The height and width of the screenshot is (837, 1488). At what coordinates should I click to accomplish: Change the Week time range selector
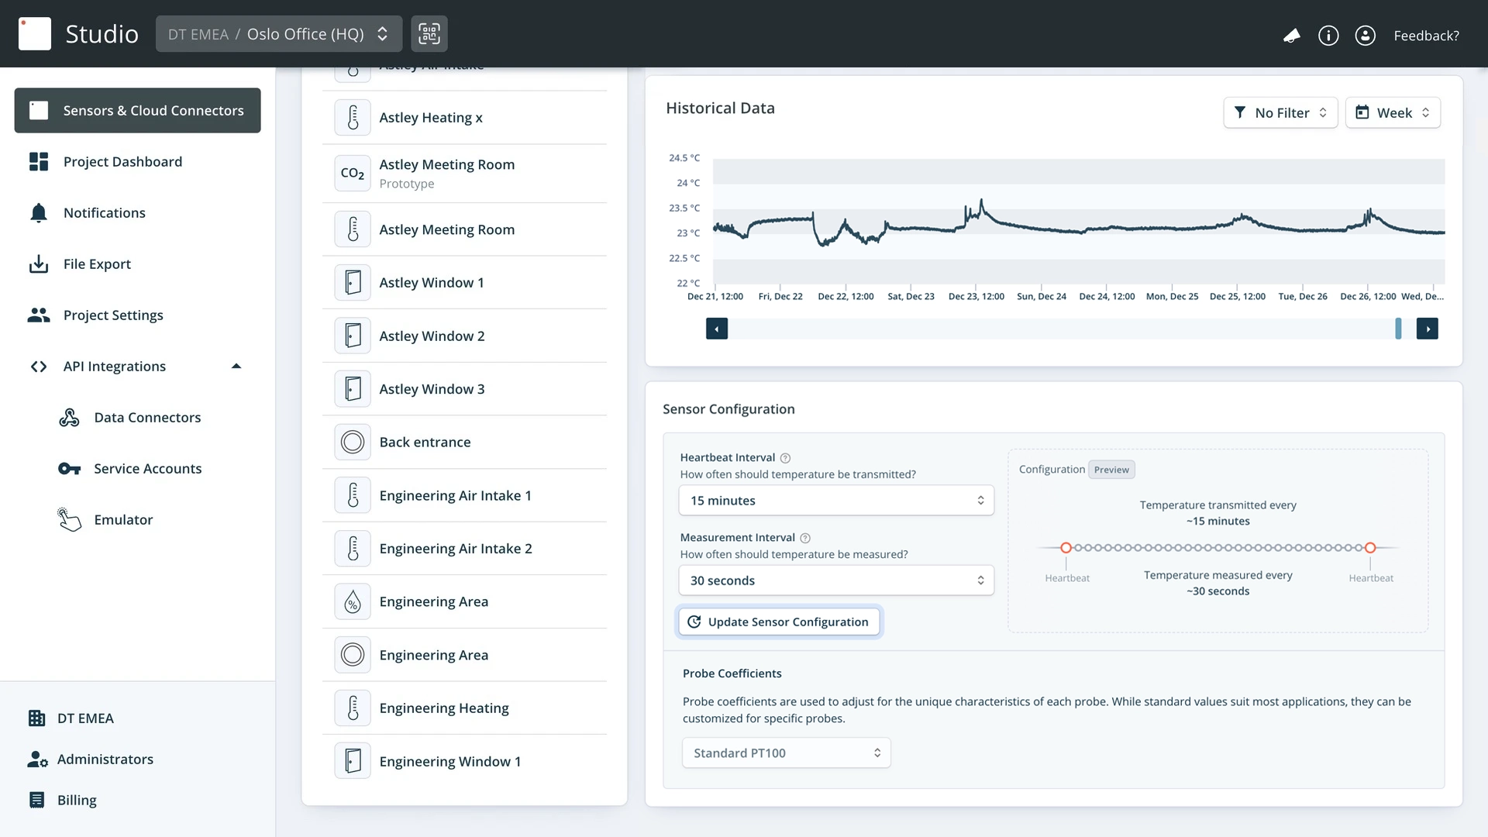point(1393,113)
